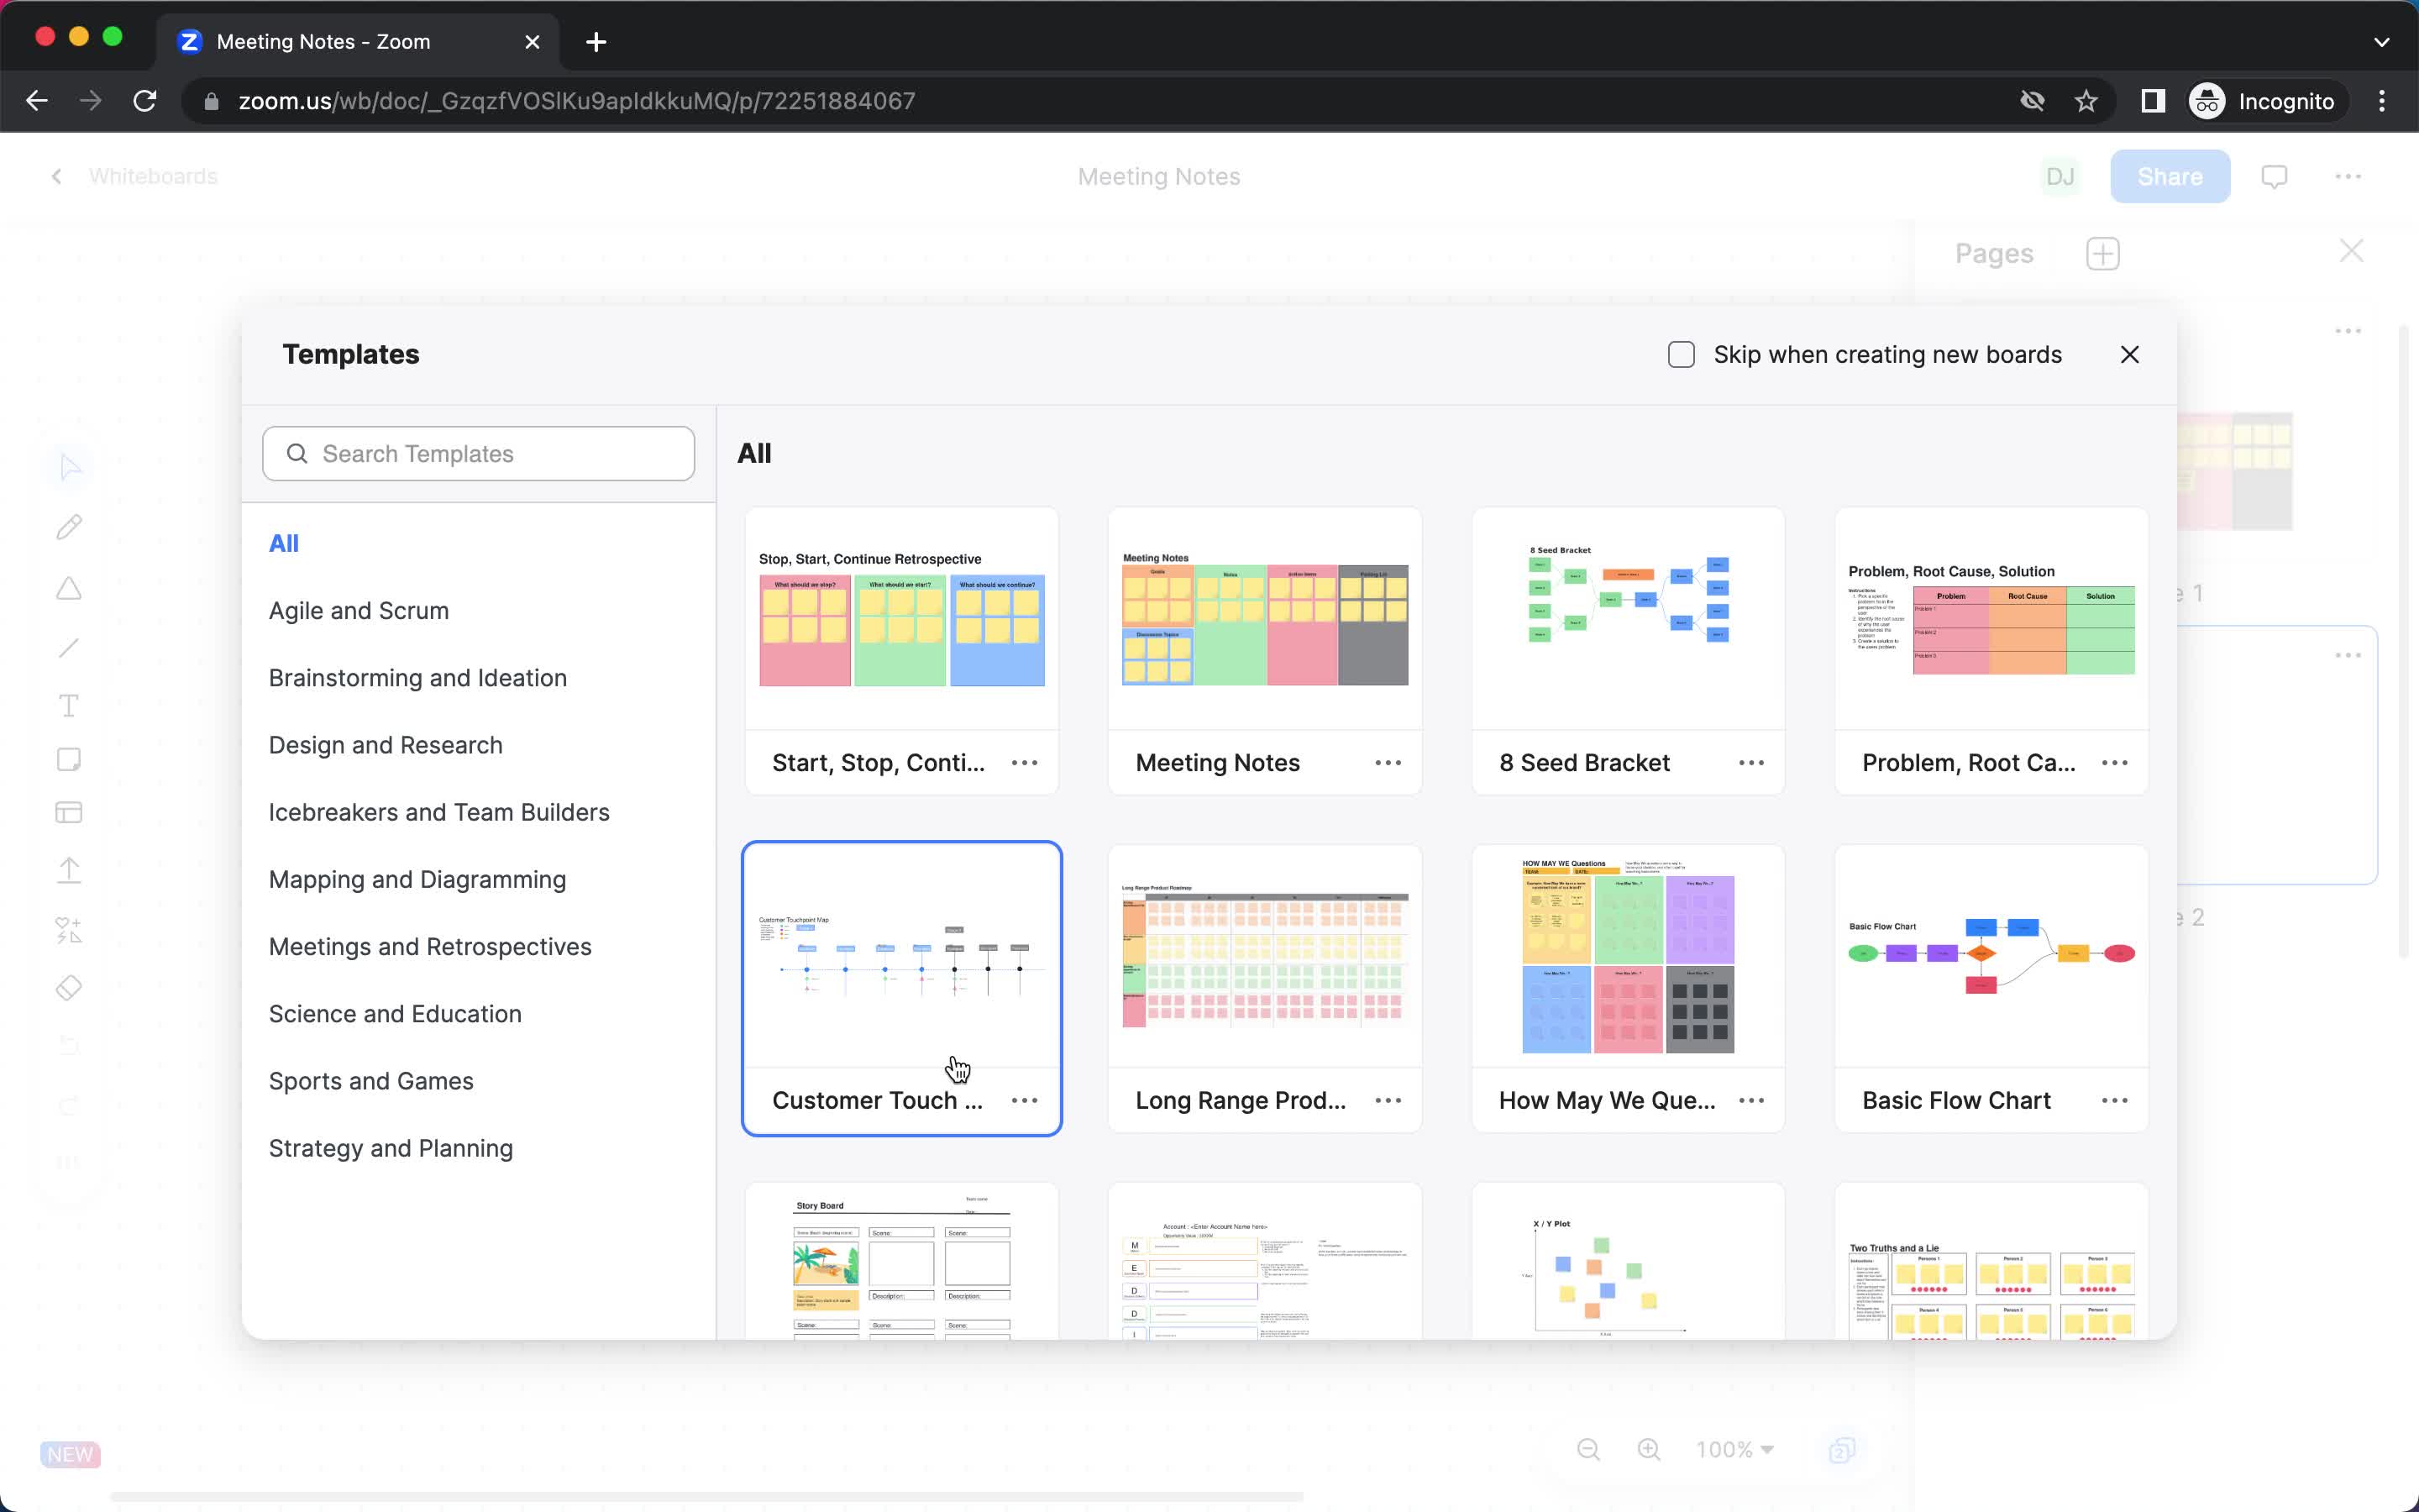Screen dimensions: 2419x1512
Task: Open Whiteboards navigation link
Action: 151,176
